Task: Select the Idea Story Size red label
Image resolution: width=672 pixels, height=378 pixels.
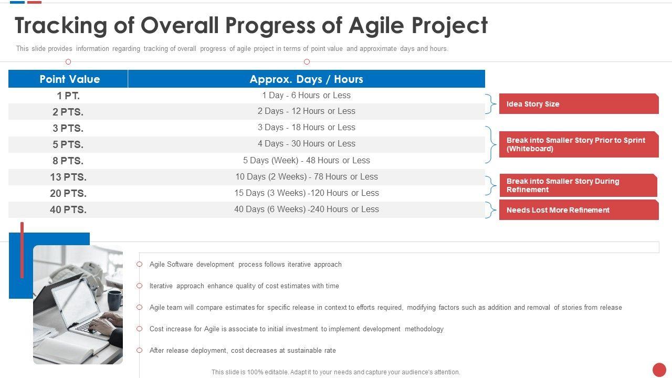Action: coord(579,104)
